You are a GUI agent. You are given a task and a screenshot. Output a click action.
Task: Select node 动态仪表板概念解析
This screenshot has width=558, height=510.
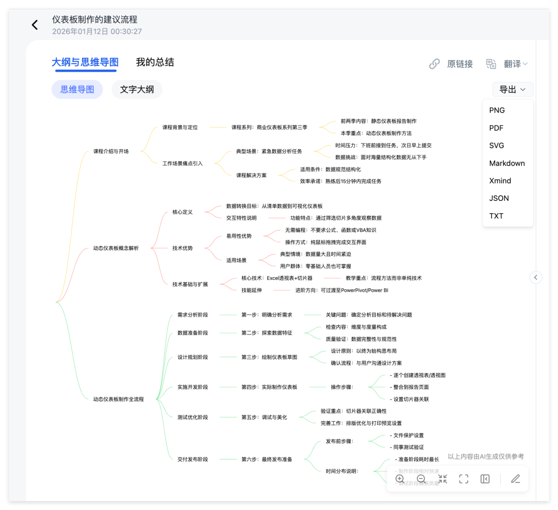click(116, 248)
